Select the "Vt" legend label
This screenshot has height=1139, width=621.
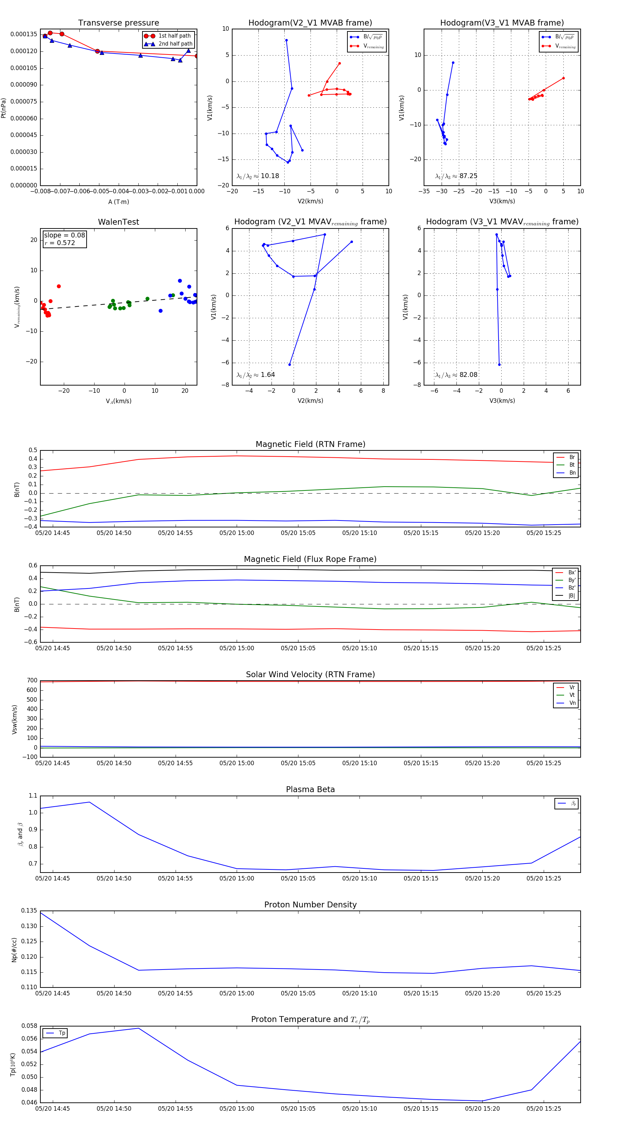point(572,695)
